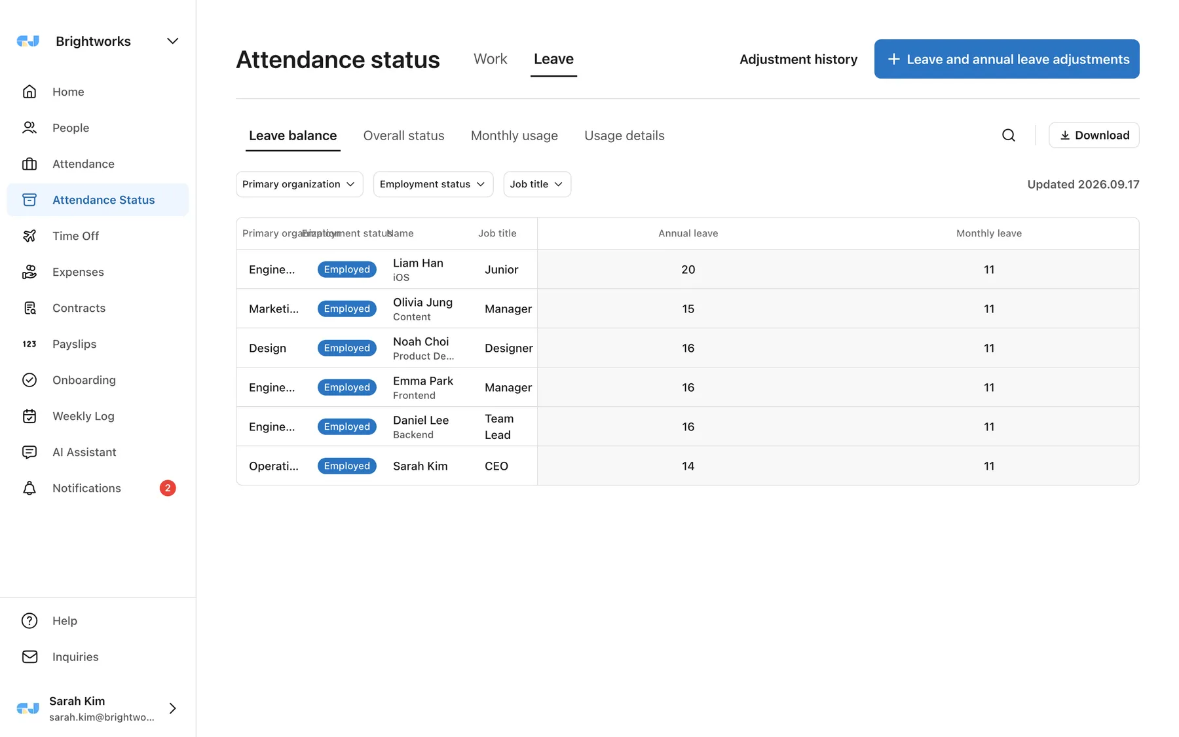Open search with the magnifier icon
This screenshot has height=737, width=1179.
(1009, 135)
